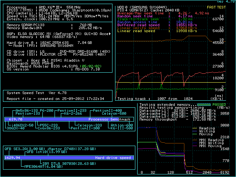
Task: Select the AGP ELSA GLADIAC MX line
Action: pos(59,34)
